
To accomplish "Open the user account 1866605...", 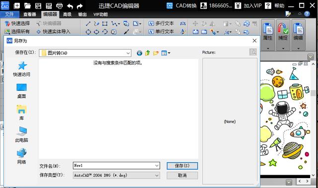I will click(x=216, y=5).
